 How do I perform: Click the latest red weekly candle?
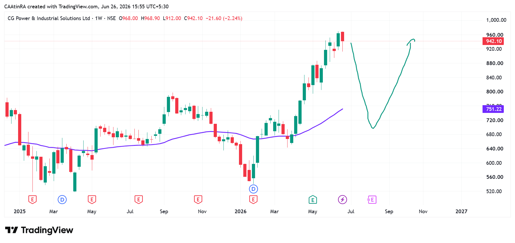click(342, 36)
